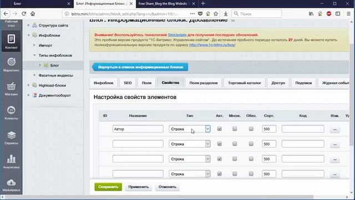Expand Структура сайта tree node
This screenshot has width=355, height=200.
(28, 25)
